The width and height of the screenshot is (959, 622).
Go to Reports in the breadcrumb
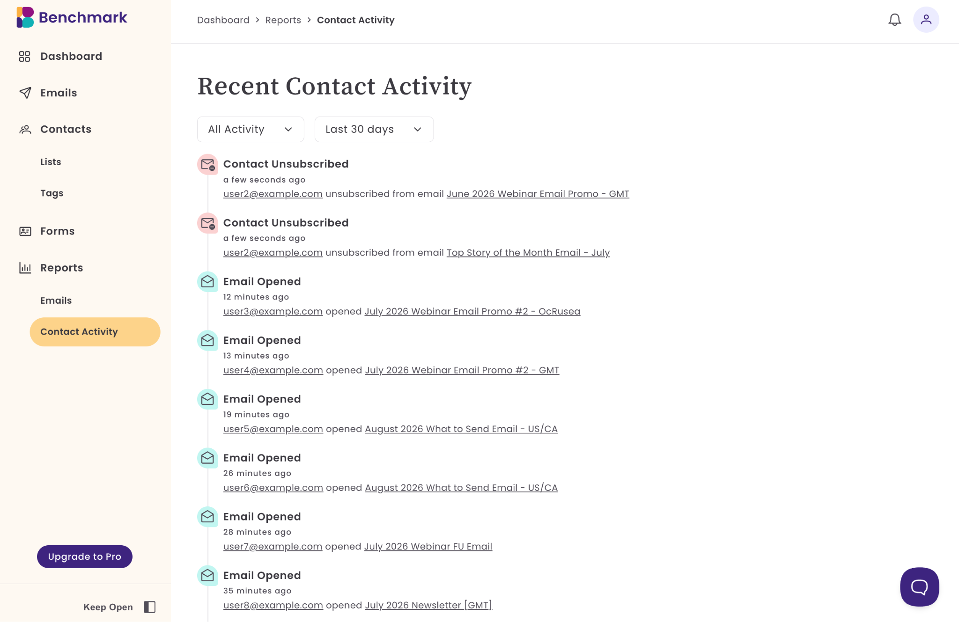pyautogui.click(x=283, y=20)
